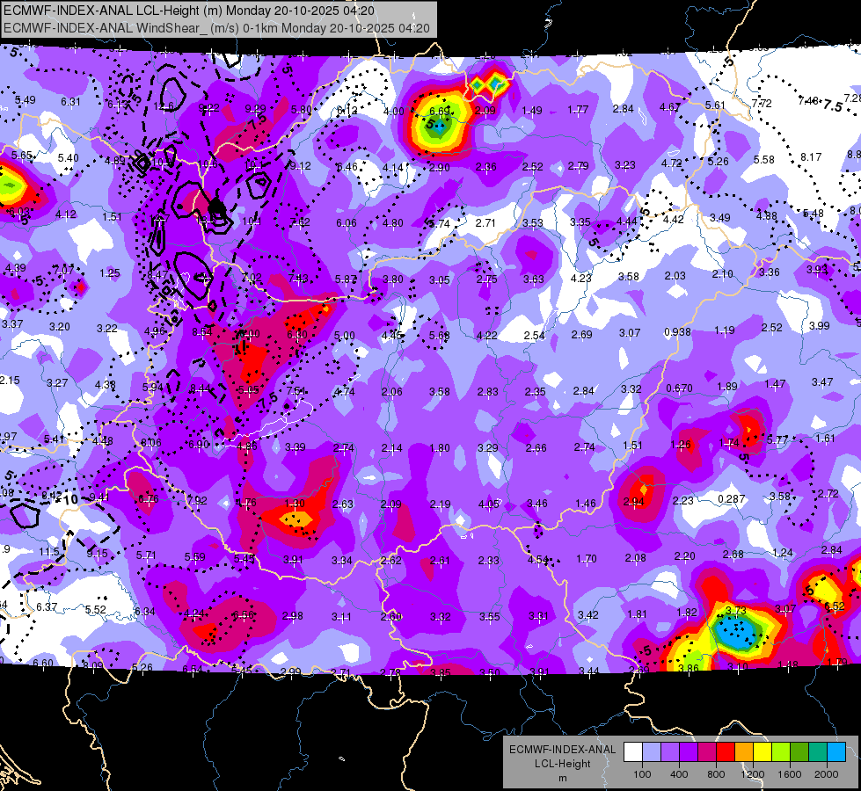This screenshot has width=861, height=791.
Task: Click wind shear value '3.27'
Action: click(57, 382)
